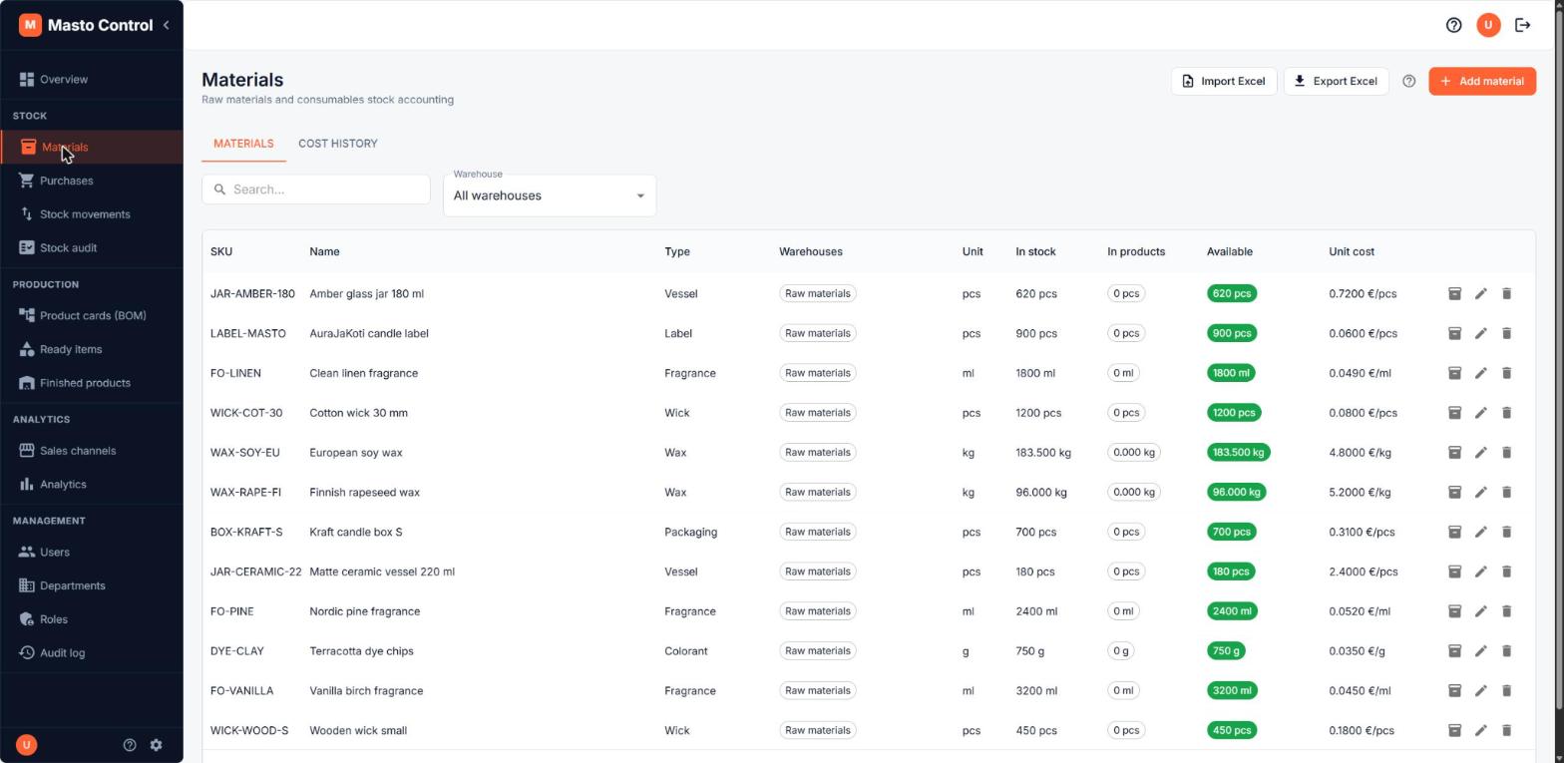This screenshot has width=1564, height=763.
Task: Click the Add material button
Action: [x=1482, y=81]
